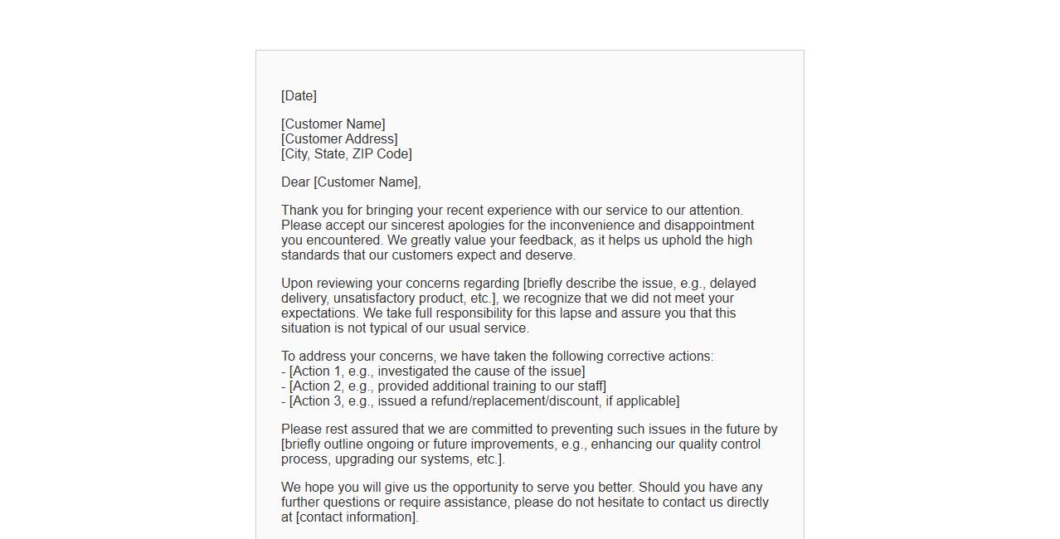Click the [Action 3] refund/replacement line

(484, 401)
